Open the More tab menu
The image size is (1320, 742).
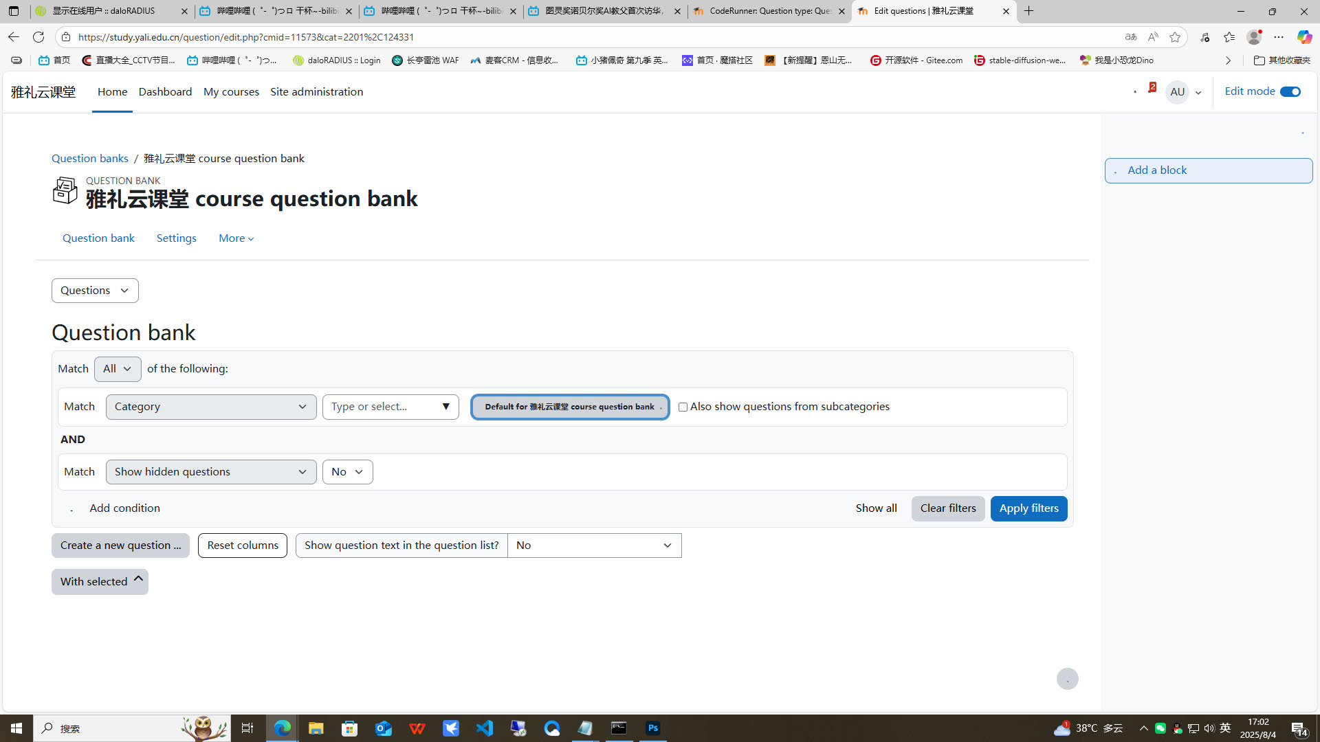pyautogui.click(x=236, y=238)
